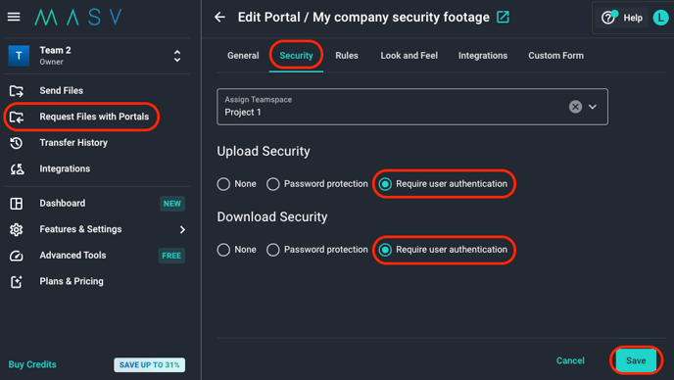The height and width of the screenshot is (380, 674).
Task: Click the Dashboard layout icon
Action: (17, 204)
